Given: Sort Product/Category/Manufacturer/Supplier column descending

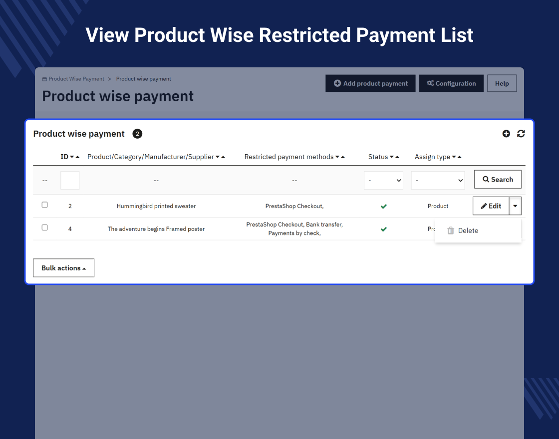Looking at the screenshot, I should 218,157.
